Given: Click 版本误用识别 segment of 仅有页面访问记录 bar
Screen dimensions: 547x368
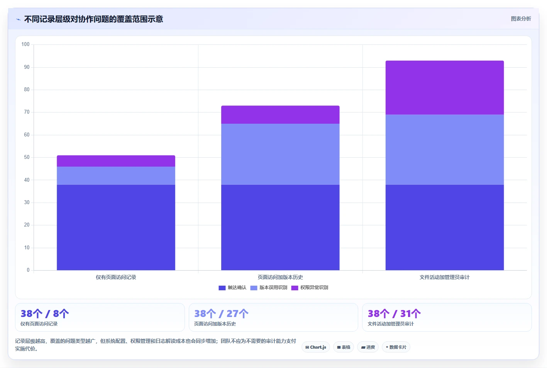Looking at the screenshot, I should (116, 175).
